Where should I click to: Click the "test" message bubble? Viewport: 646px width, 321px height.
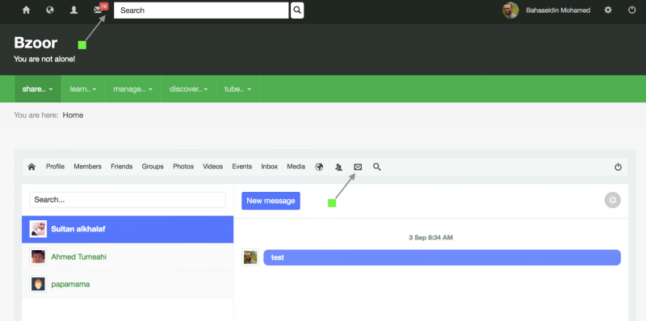(442, 257)
